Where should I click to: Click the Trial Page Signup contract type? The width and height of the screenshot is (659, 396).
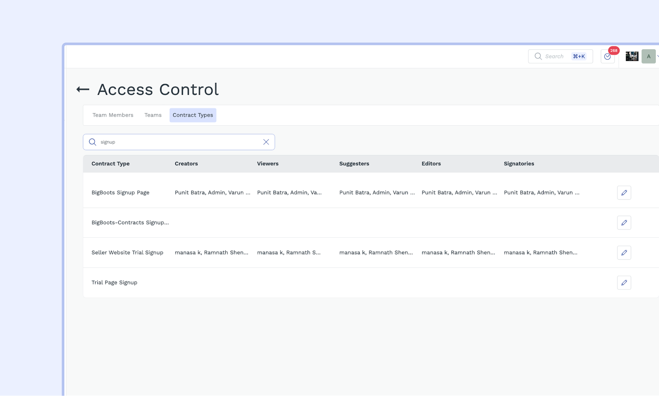point(115,283)
